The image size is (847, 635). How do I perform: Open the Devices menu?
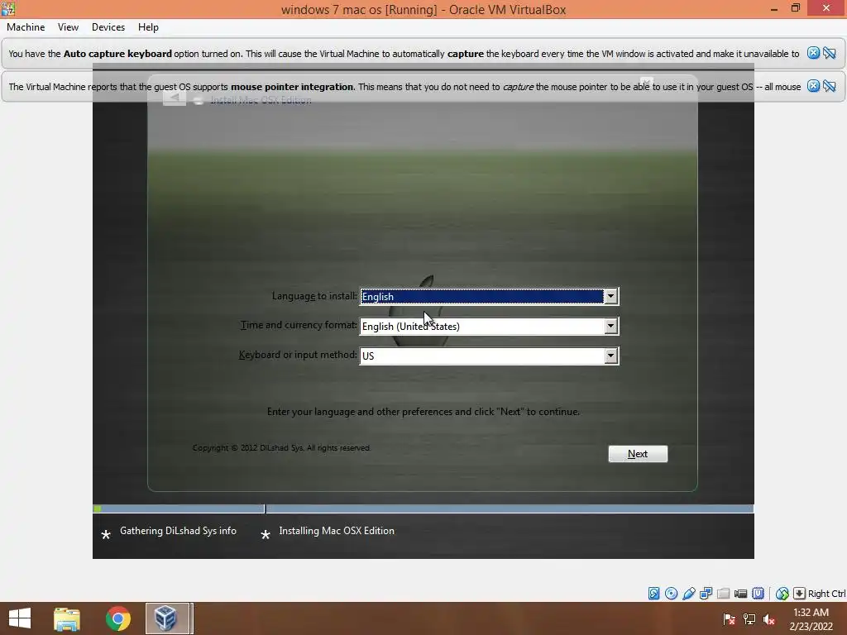point(108,27)
